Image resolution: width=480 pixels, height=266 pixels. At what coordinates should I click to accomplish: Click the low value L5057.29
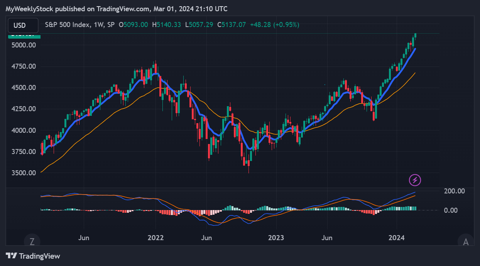(x=199, y=25)
